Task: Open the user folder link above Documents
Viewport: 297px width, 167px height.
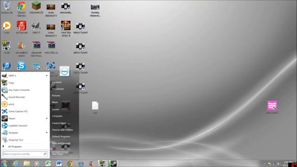Action: click(57, 82)
